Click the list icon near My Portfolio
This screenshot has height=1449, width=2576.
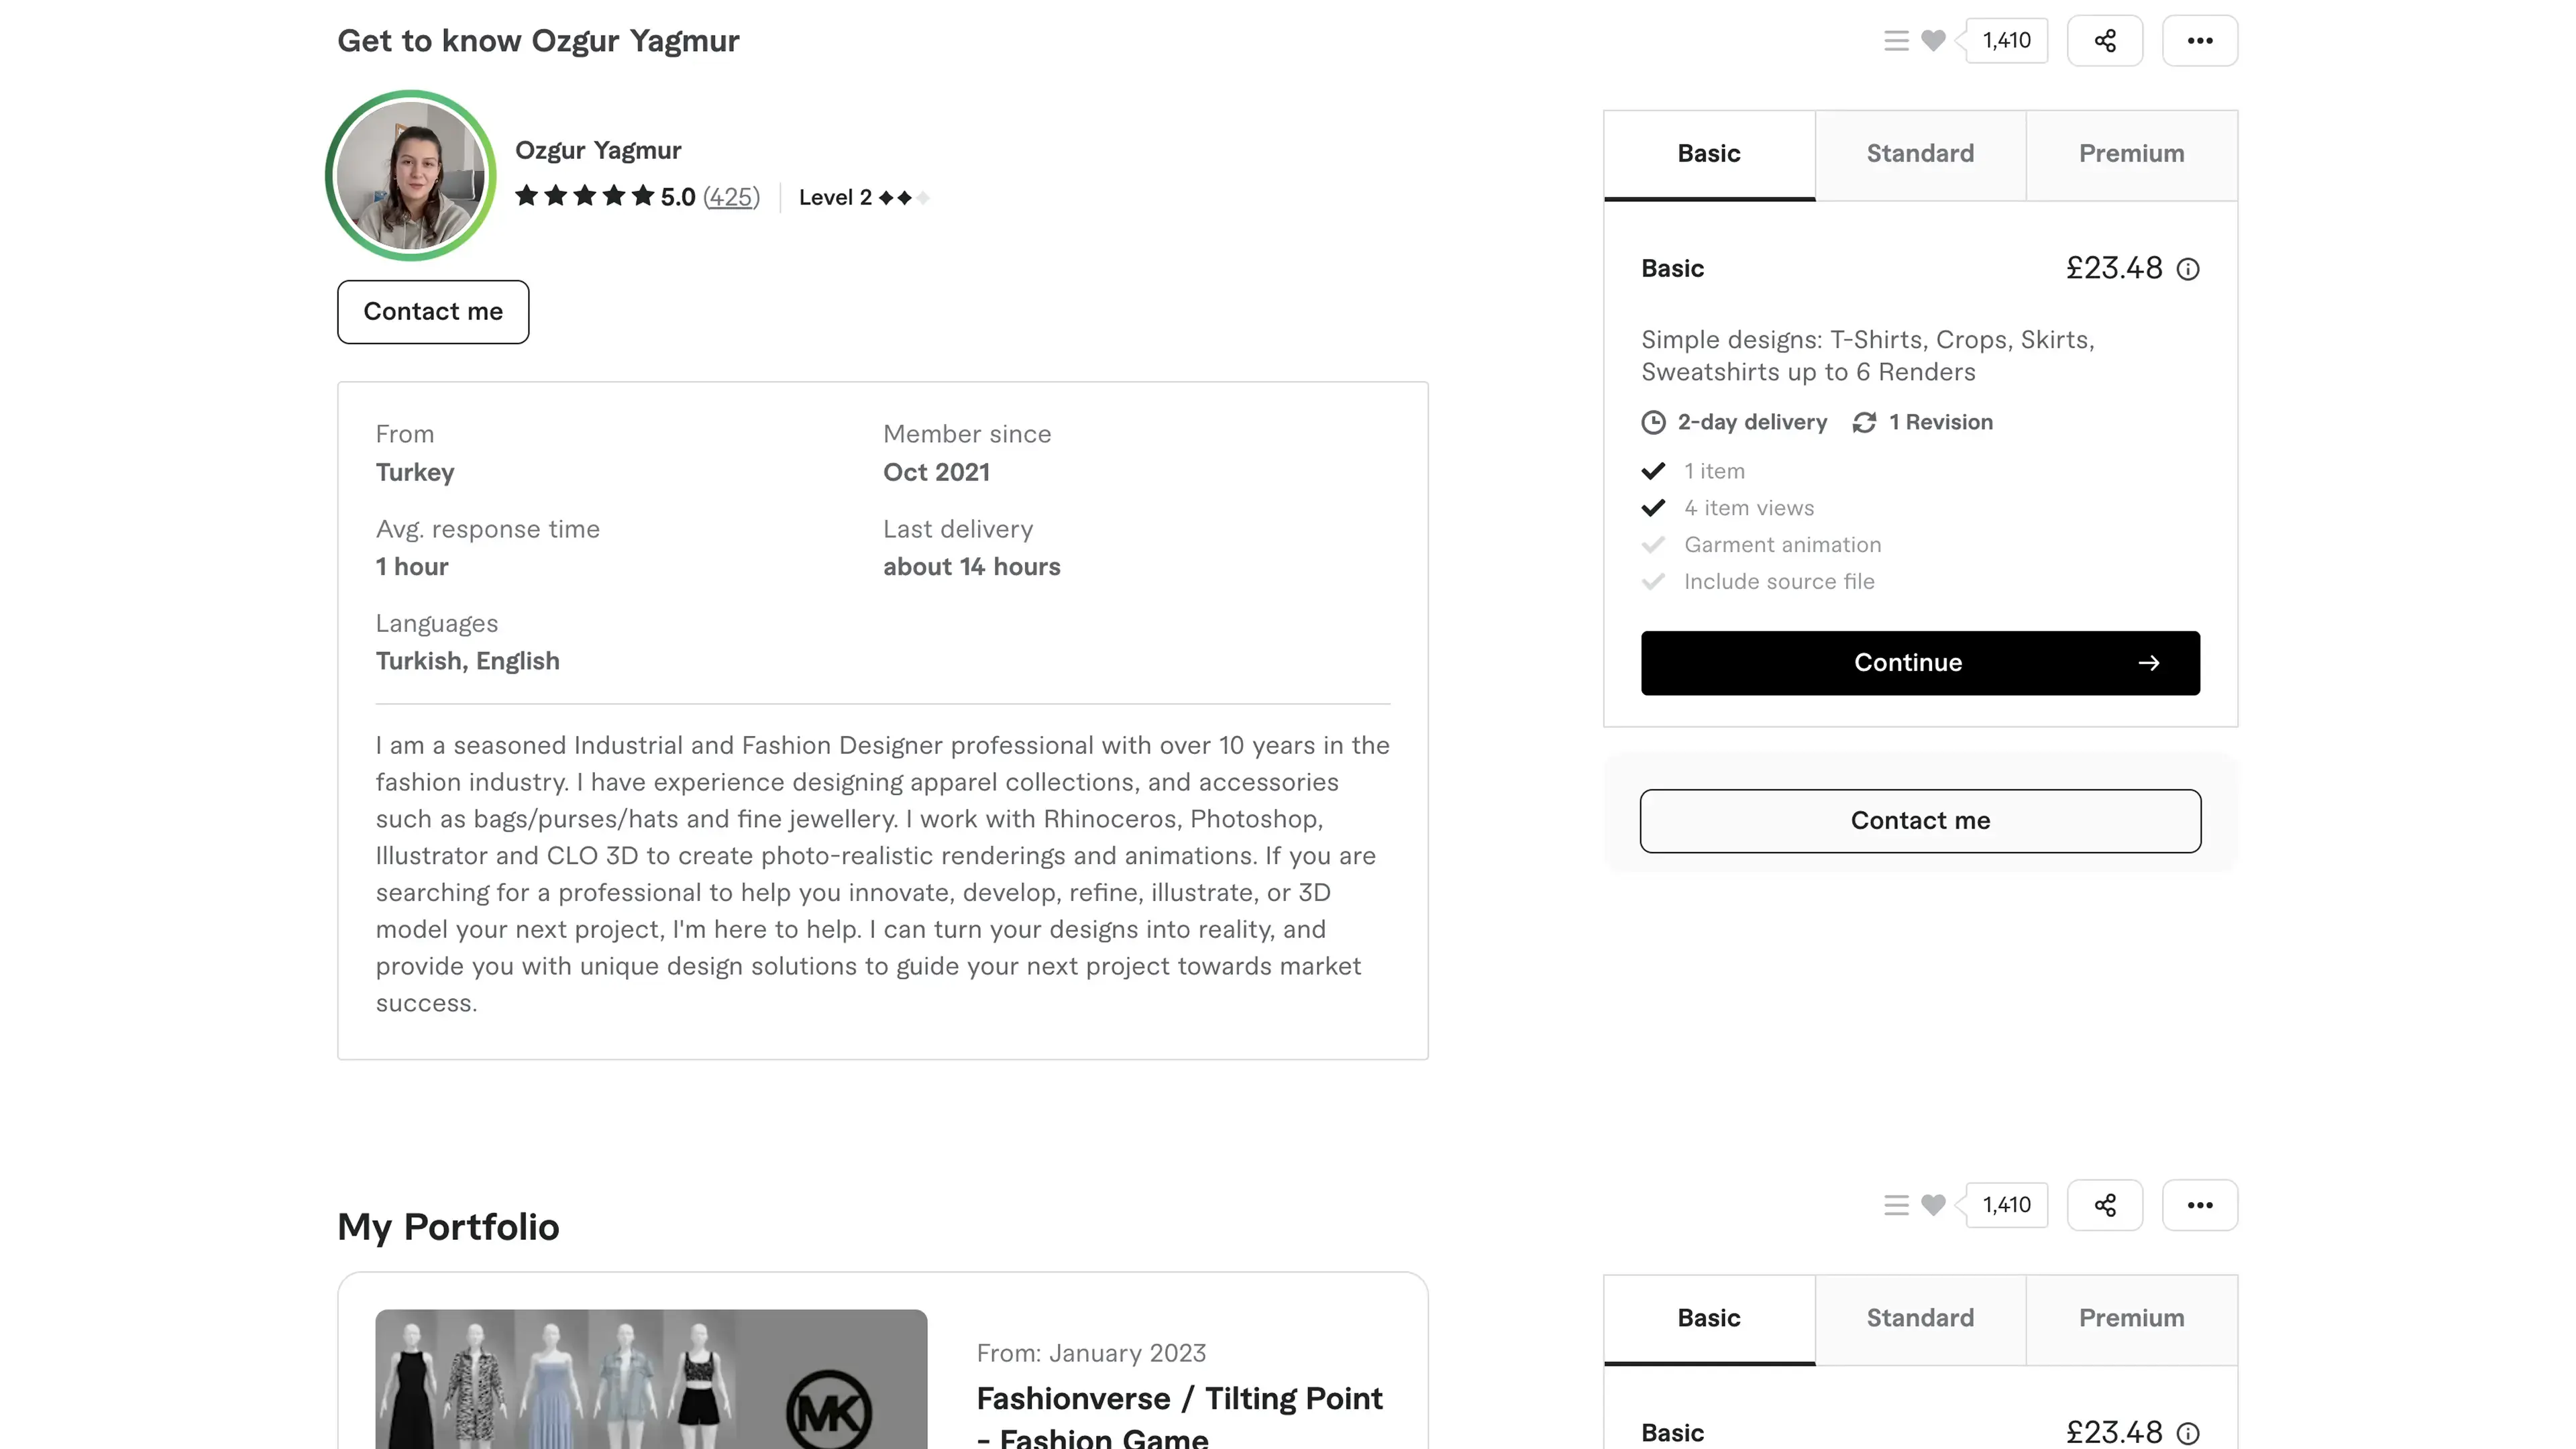[x=1896, y=1205]
